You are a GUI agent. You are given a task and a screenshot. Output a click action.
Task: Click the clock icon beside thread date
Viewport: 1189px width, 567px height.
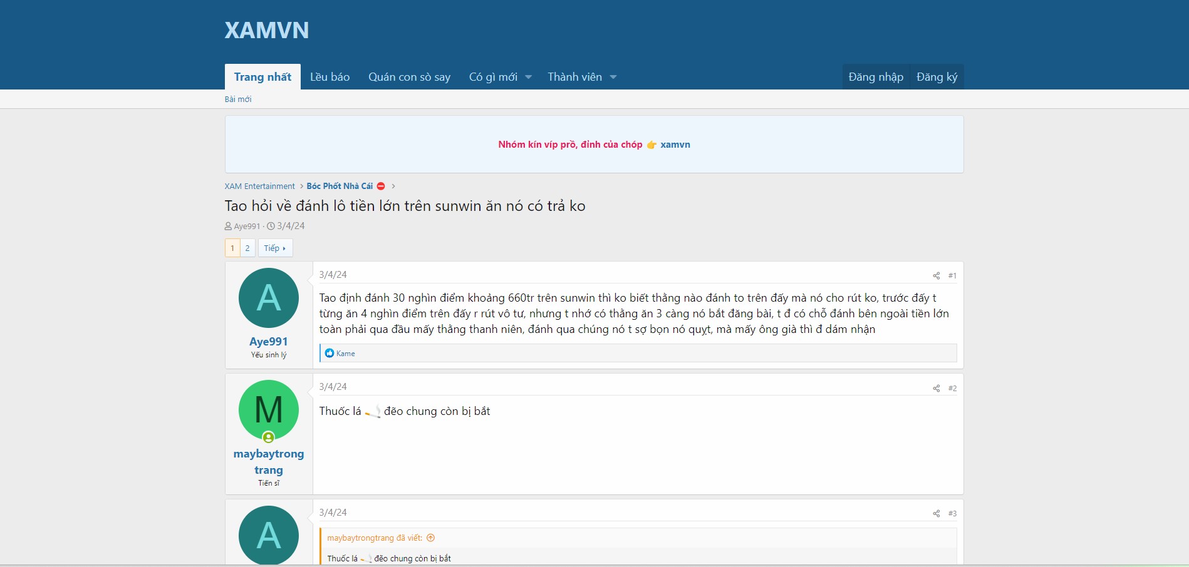(271, 227)
